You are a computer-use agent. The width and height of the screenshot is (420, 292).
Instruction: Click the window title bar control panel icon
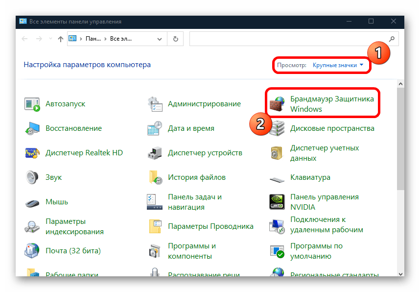(23, 22)
